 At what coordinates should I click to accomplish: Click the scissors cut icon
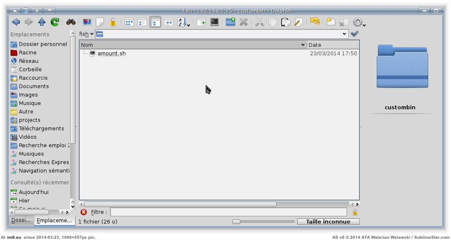pyautogui.click(x=260, y=22)
